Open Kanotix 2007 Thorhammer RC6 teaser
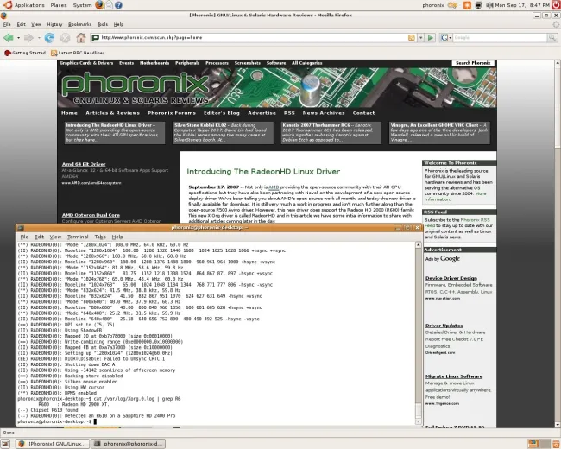The image size is (561, 449). point(331,133)
